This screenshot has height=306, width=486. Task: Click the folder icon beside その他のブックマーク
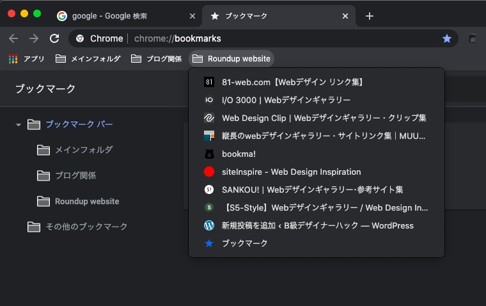(34, 227)
